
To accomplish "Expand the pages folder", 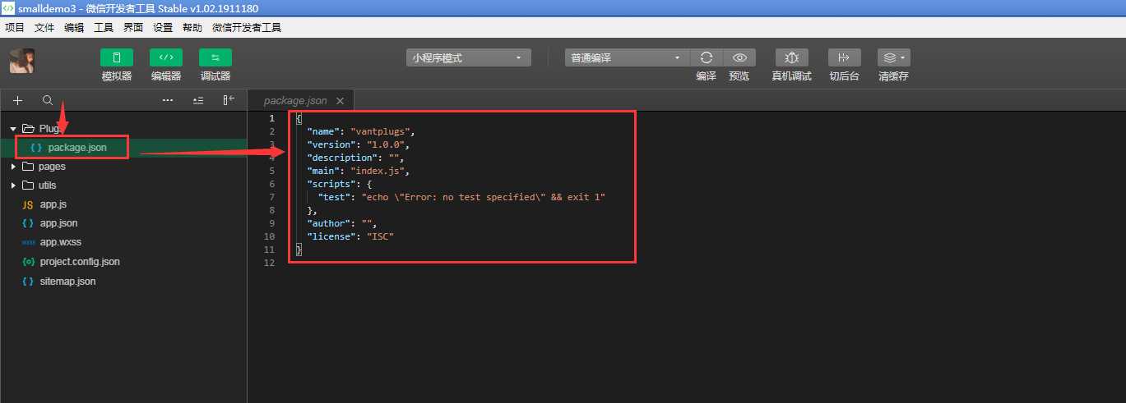I will [13, 167].
